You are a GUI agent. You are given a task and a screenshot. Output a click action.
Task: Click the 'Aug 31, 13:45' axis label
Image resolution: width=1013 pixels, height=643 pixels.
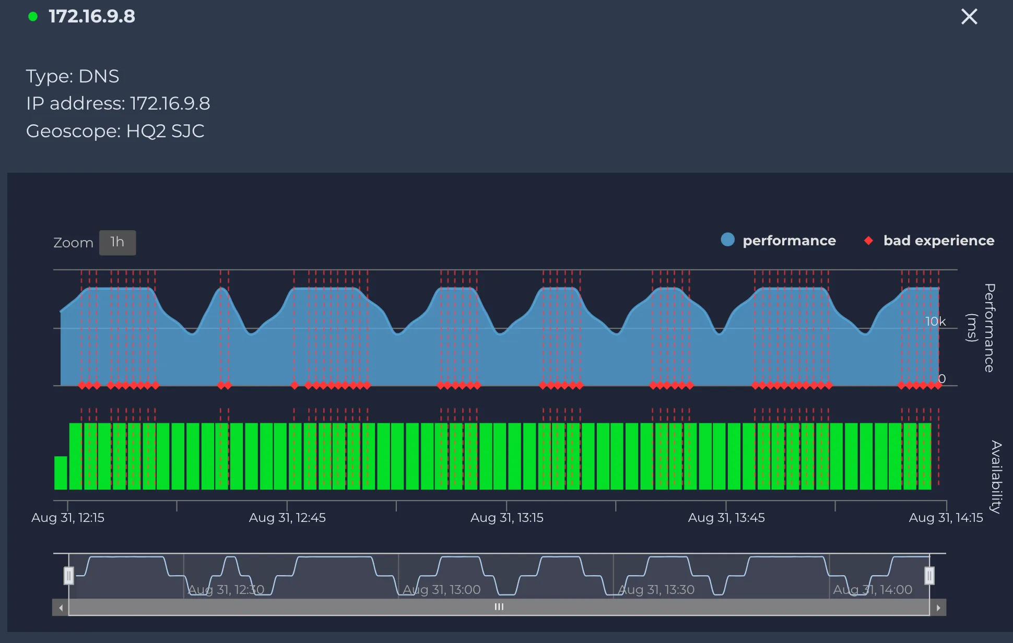[x=726, y=518]
